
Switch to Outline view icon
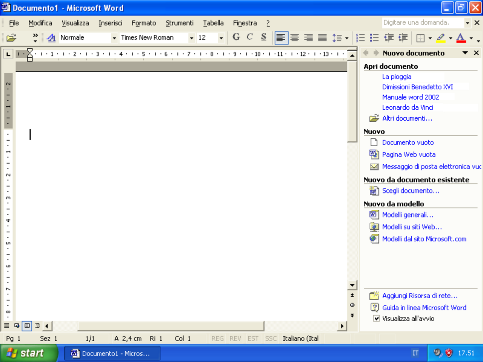click(37, 325)
